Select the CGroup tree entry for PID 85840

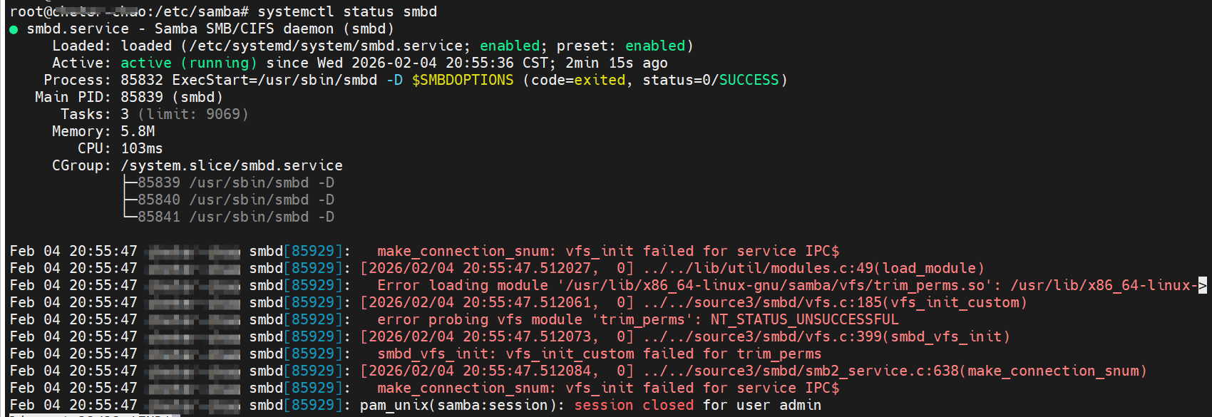point(235,200)
